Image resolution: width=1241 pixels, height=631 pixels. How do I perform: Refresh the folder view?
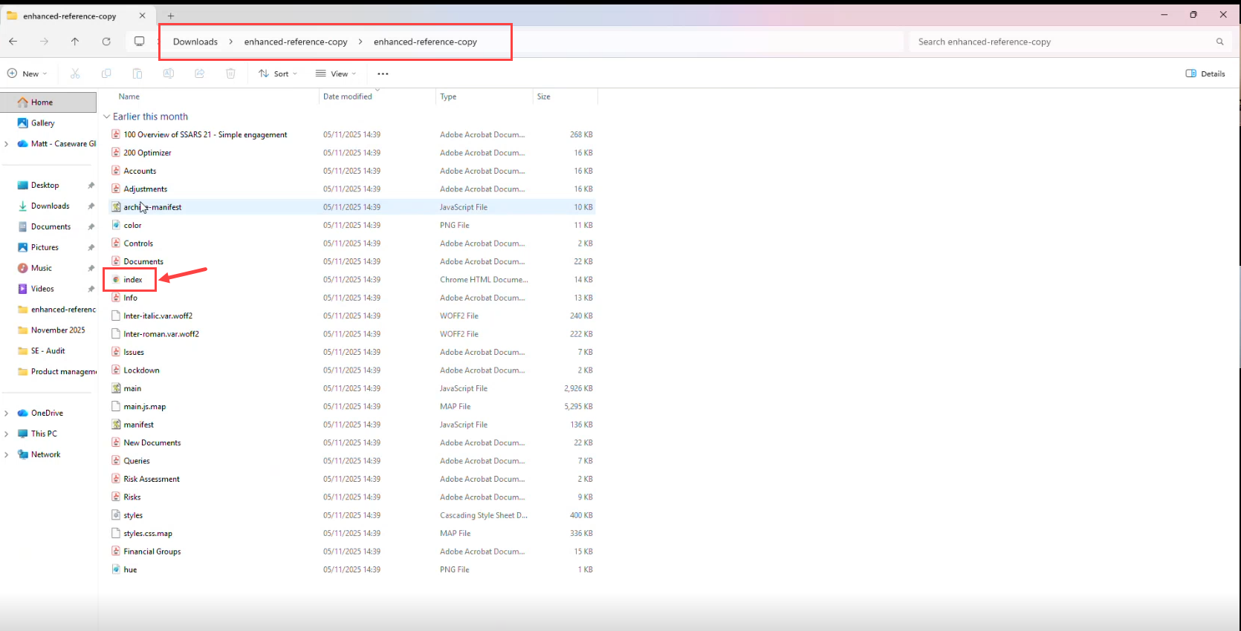click(106, 42)
